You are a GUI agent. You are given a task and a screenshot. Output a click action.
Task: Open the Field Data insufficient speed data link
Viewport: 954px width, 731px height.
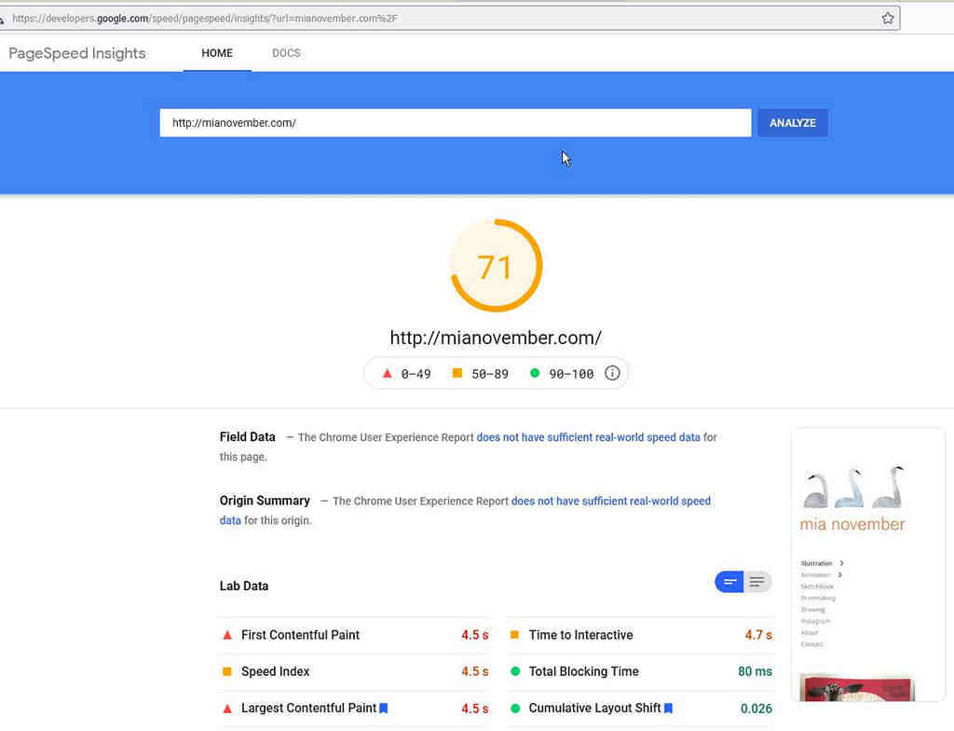click(x=589, y=437)
